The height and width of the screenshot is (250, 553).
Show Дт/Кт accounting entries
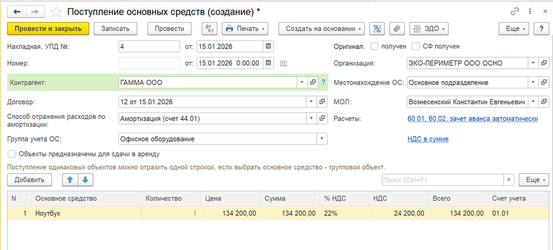[x=210, y=29]
